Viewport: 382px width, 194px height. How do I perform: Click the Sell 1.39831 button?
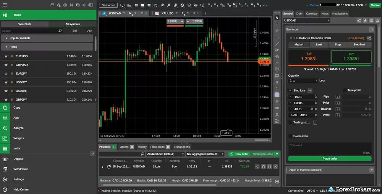click(309, 57)
